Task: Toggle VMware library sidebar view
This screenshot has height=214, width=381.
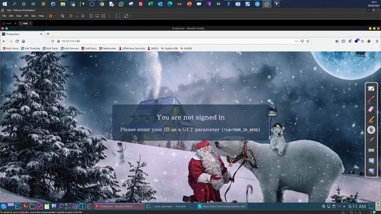Action: point(91,16)
